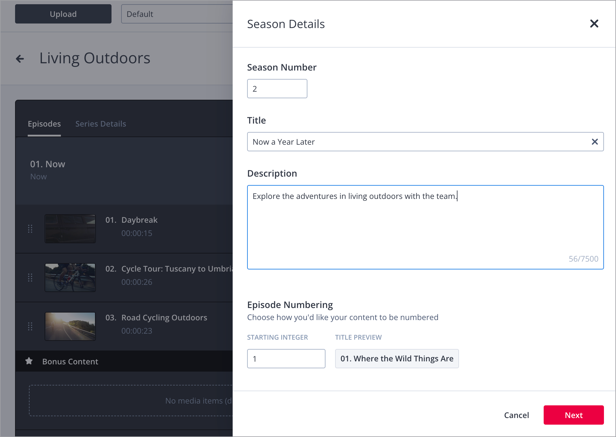Click the Road Cycling Outdoors thumbnail
This screenshot has height=437, width=616.
point(70,326)
